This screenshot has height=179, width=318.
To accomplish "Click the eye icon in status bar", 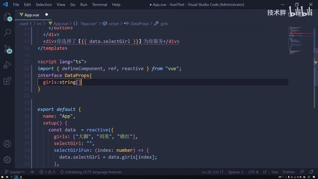I will pos(32,172).
